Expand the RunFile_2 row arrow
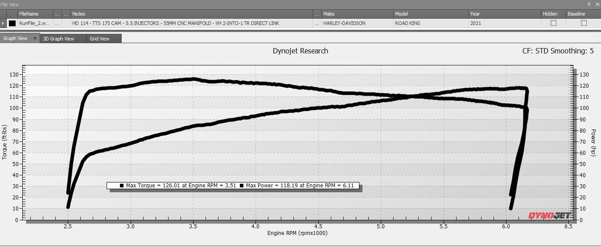Image resolution: width=601 pixels, height=247 pixels. tap(4, 23)
